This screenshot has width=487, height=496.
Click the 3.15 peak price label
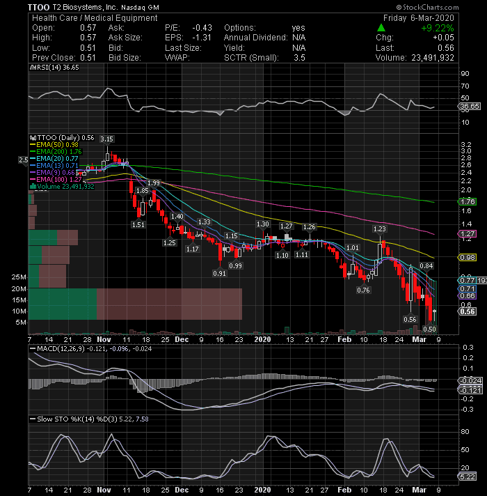[106, 139]
